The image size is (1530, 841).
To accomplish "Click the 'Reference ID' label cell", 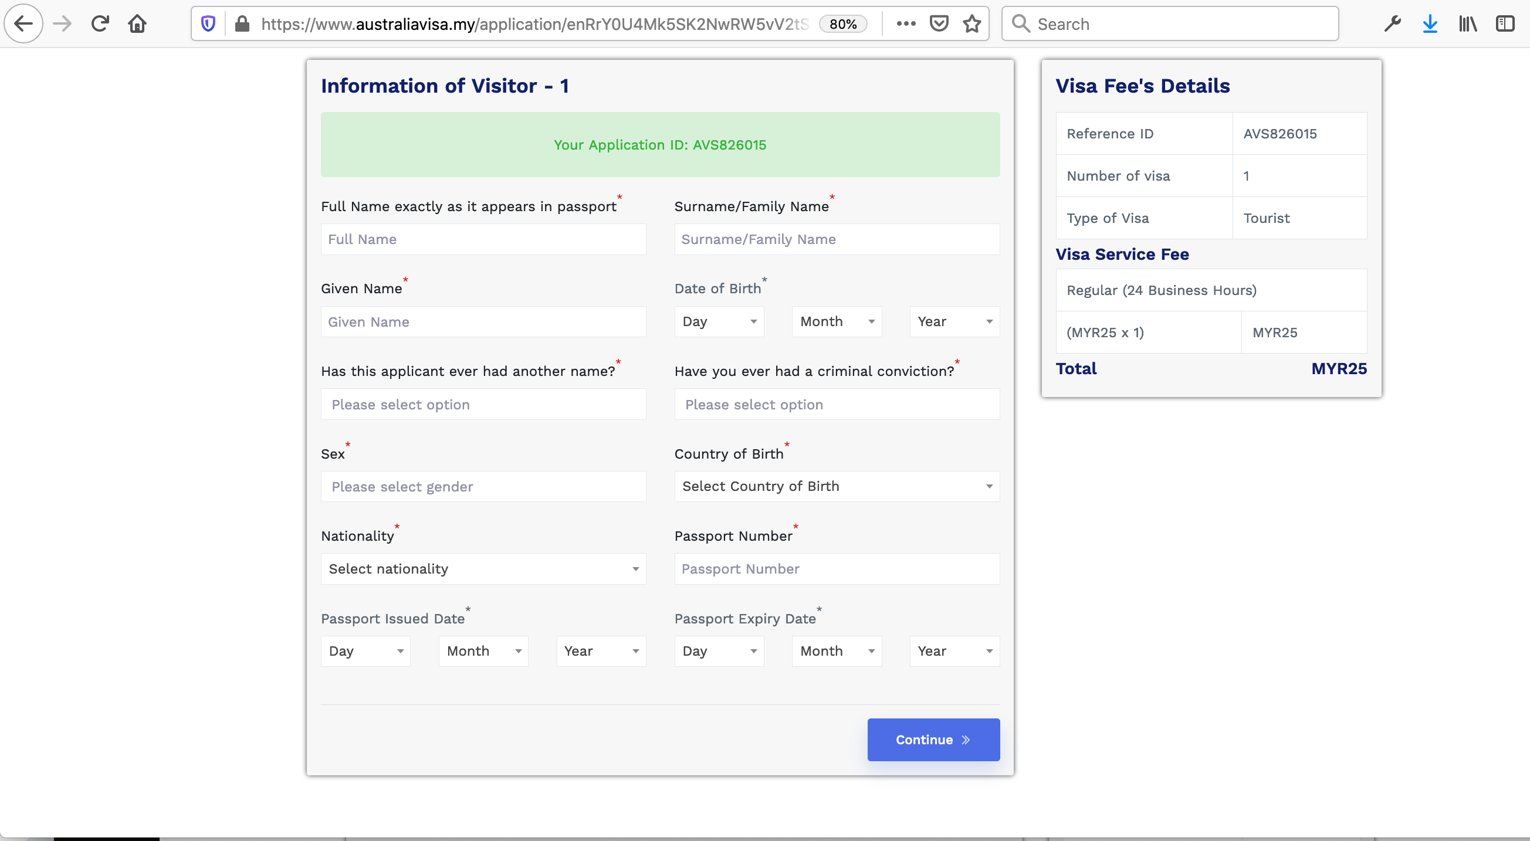I will coord(1144,134).
